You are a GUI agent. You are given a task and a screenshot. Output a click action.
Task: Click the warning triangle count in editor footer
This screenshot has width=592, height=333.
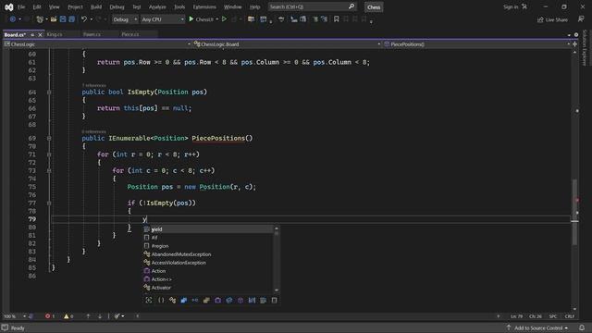tap(67, 316)
